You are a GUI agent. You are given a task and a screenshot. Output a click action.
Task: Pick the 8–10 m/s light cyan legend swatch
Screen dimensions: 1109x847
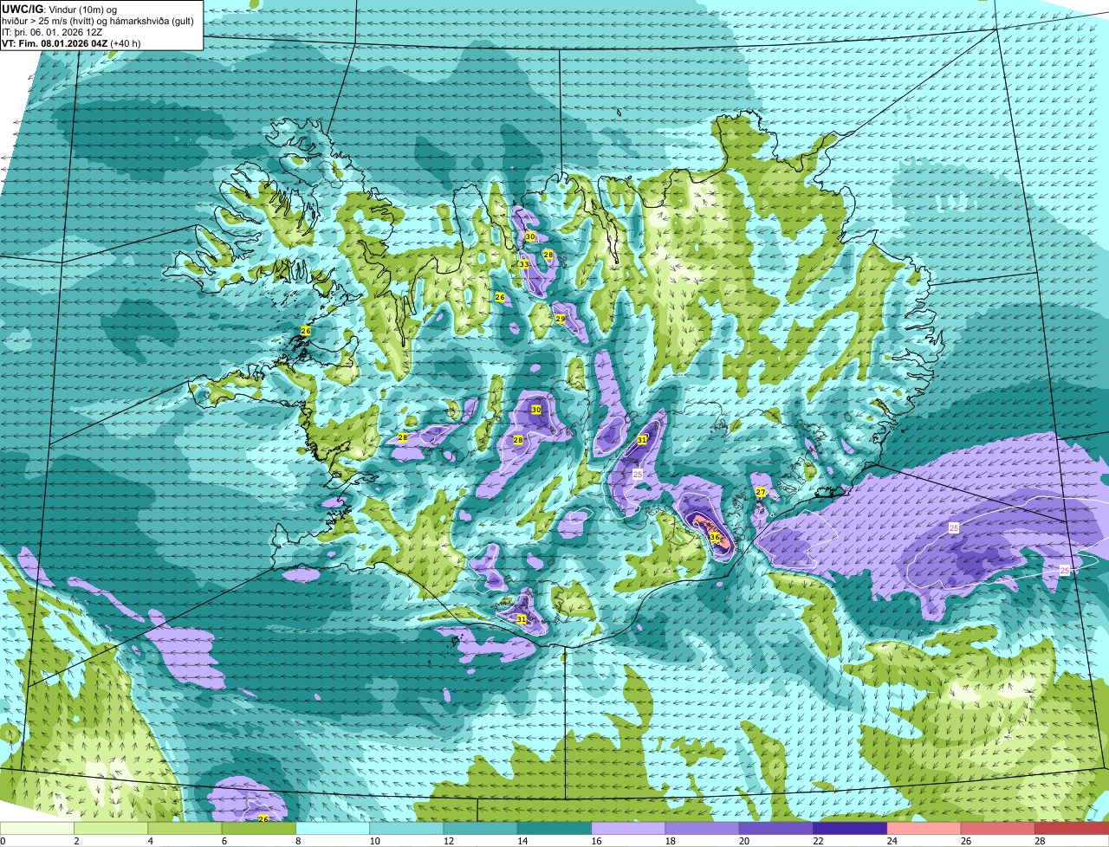pyautogui.click(x=334, y=829)
